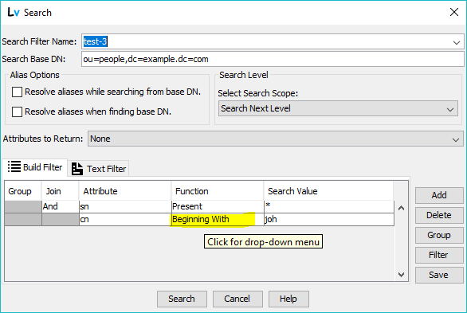Switch to the Build Filter tab
The height and width of the screenshot is (313, 467).
35,167
